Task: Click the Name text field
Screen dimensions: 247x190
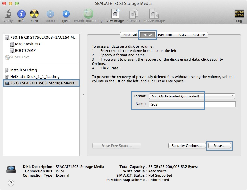Action: (x=192, y=104)
